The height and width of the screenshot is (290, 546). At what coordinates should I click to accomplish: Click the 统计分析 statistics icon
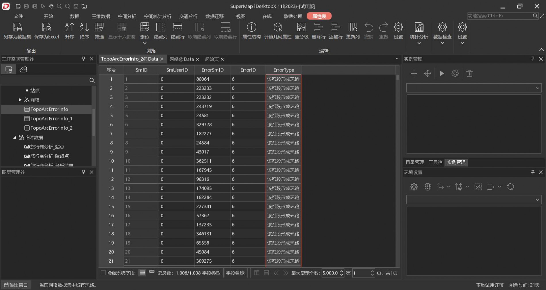(419, 28)
